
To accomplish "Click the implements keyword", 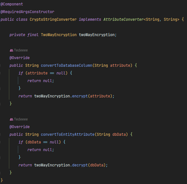I will [90, 19].
